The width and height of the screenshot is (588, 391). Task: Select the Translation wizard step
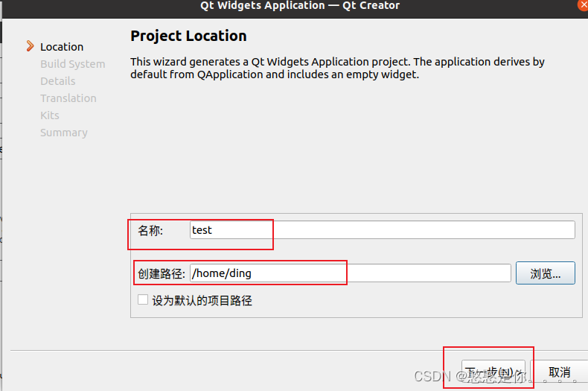68,98
